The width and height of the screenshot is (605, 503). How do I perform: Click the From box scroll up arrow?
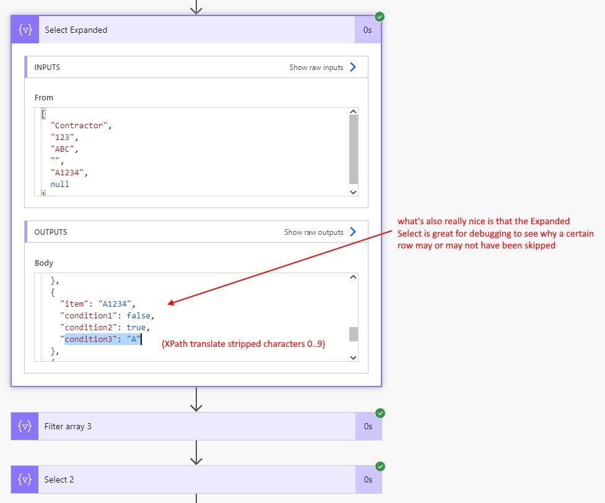point(353,112)
